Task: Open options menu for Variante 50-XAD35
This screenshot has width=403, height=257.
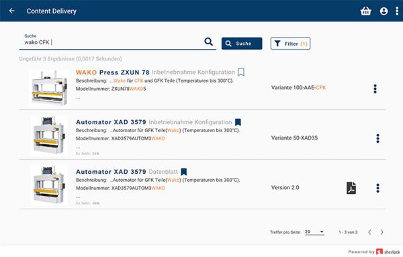Action: pyautogui.click(x=377, y=138)
